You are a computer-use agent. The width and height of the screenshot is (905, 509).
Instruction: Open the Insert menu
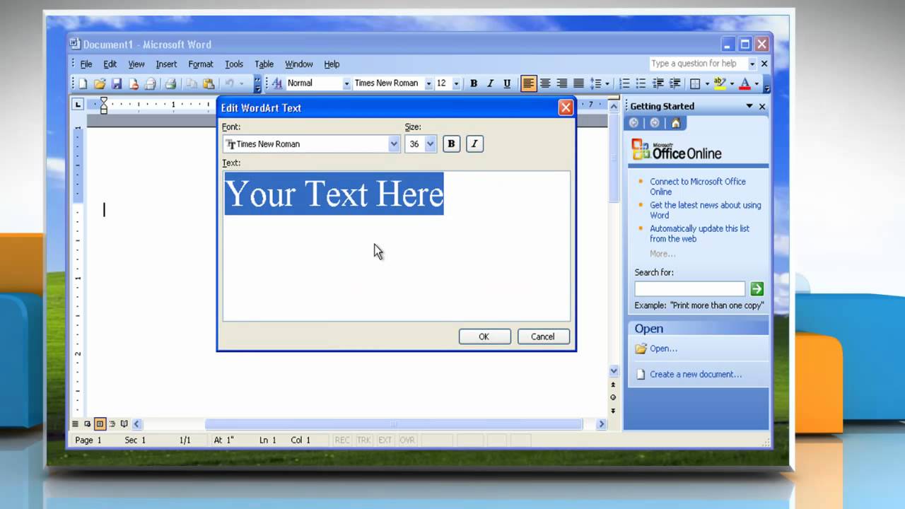[x=166, y=64]
